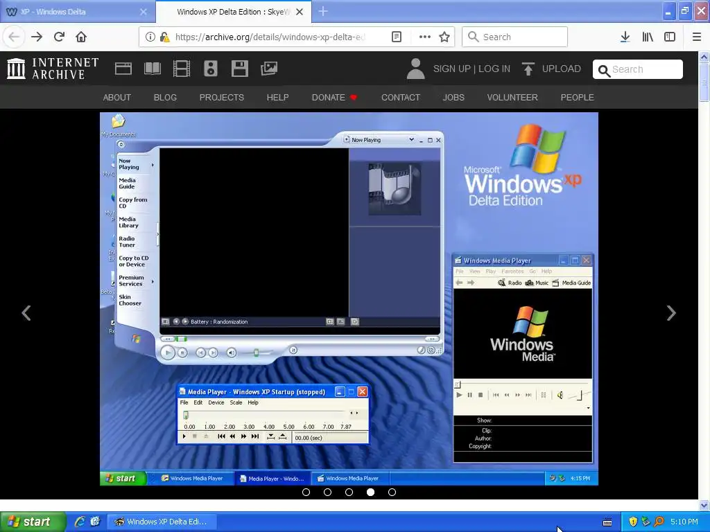Select the fifth carousel dot
710x532 pixels.
click(392, 493)
